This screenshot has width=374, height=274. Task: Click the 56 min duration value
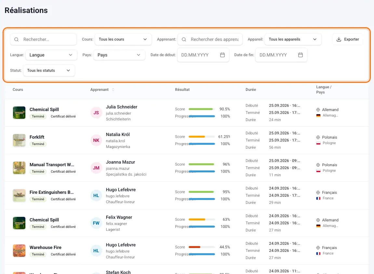[275, 147]
